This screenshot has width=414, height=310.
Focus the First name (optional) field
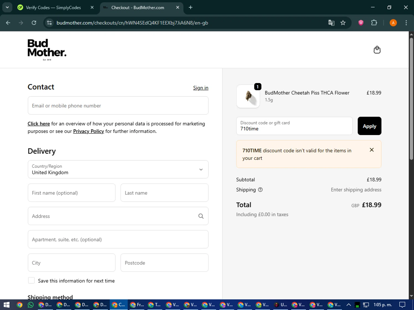coord(71,193)
